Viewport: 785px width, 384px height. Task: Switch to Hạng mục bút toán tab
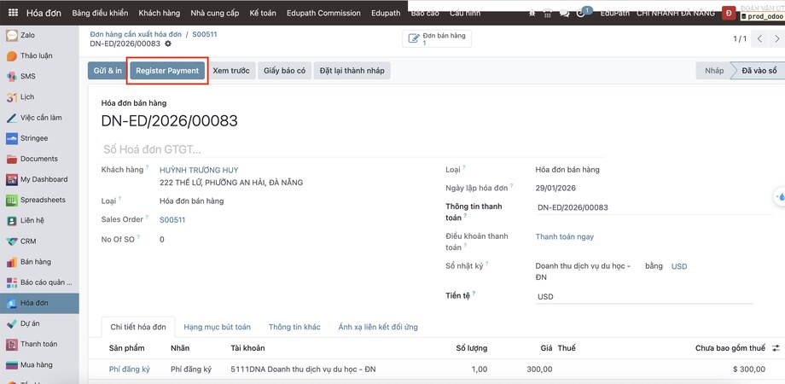pyautogui.click(x=217, y=327)
